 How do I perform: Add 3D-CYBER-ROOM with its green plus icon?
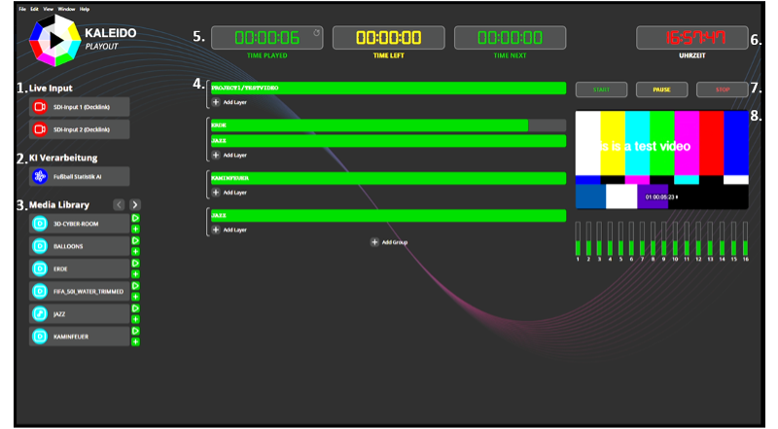135,229
